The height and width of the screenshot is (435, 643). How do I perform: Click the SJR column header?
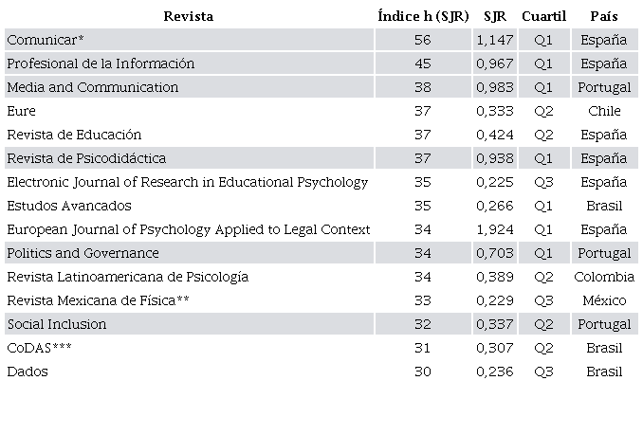pos(495,16)
